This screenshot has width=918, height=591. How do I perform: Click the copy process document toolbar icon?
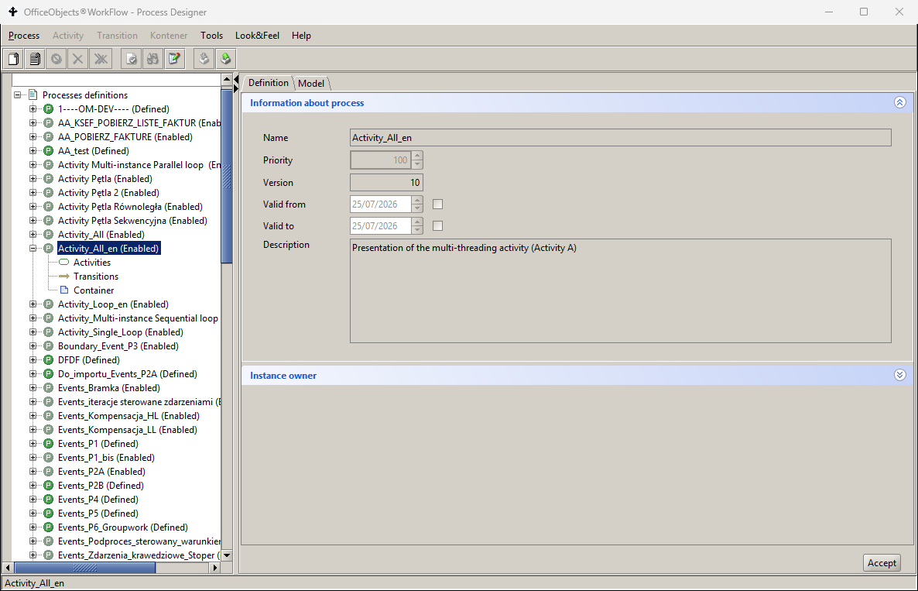35,59
